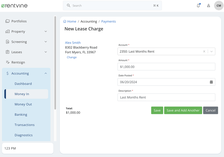The height and width of the screenshot is (157, 224).
Task: Click the rocket icon in header
Action: point(209,6)
